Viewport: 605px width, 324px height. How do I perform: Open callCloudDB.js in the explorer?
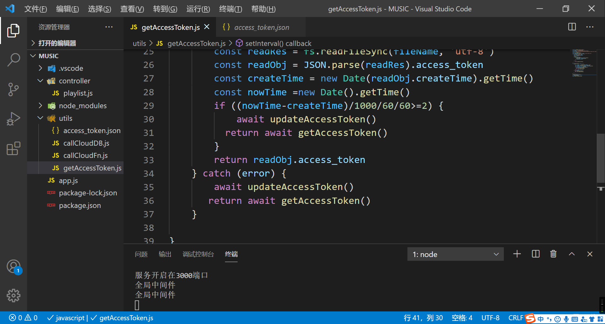[x=75, y=143]
